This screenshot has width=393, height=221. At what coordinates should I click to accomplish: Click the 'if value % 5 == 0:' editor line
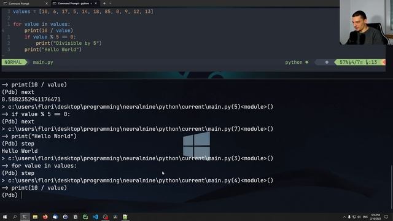pos(50,37)
